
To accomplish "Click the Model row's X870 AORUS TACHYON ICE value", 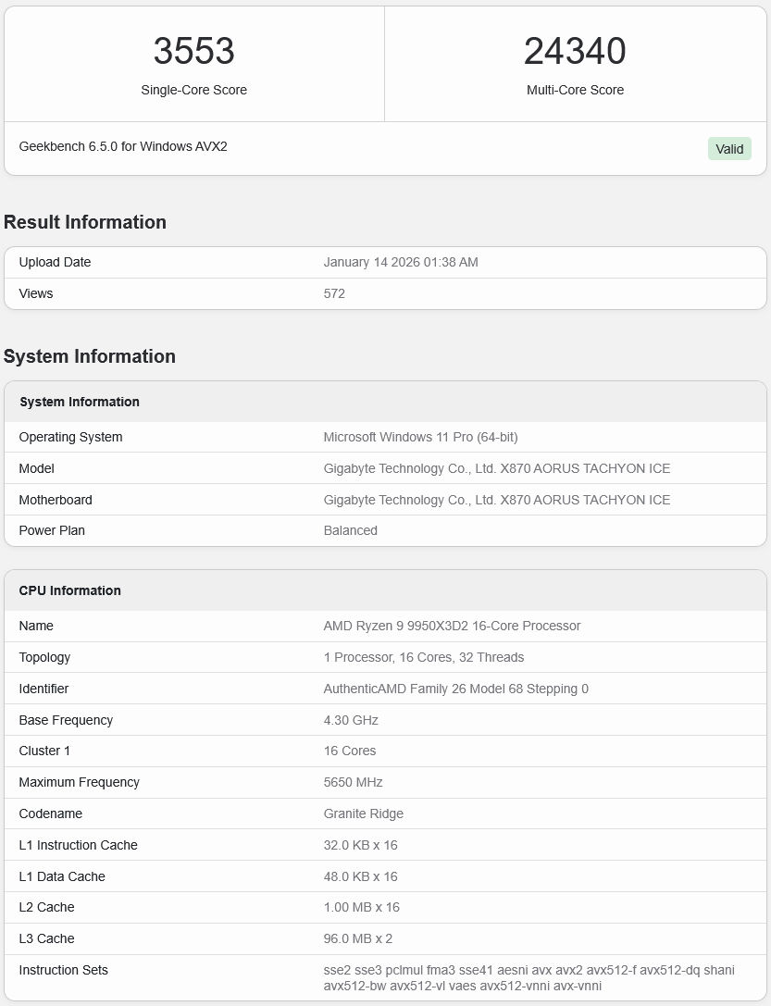I will 496,468.
